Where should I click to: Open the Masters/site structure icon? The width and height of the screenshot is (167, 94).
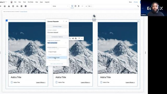[9, 6]
